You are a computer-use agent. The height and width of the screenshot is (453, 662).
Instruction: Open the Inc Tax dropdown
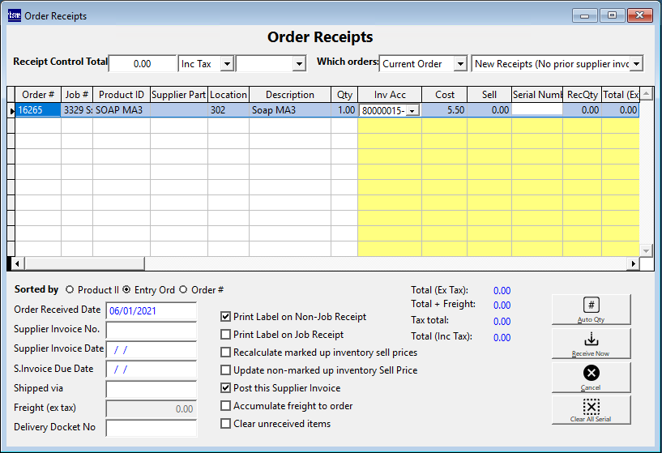227,63
